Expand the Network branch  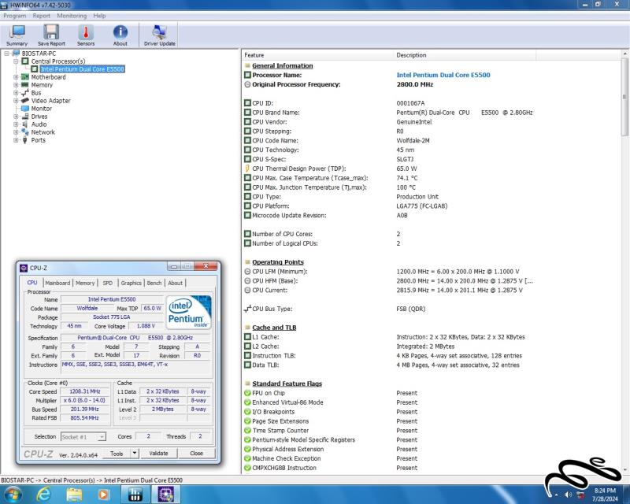[16, 132]
